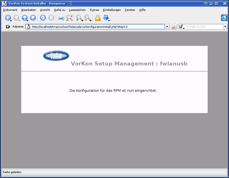The width and height of the screenshot is (229, 178).
Task: Expand the Google-Suche dropdown arrow
Action: (x=225, y=27)
